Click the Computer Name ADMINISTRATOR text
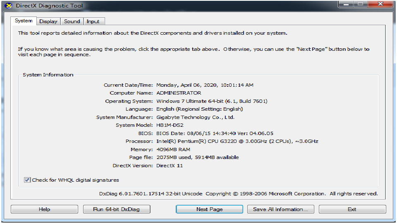Viewport: 397px width, 223px height. coord(179,93)
